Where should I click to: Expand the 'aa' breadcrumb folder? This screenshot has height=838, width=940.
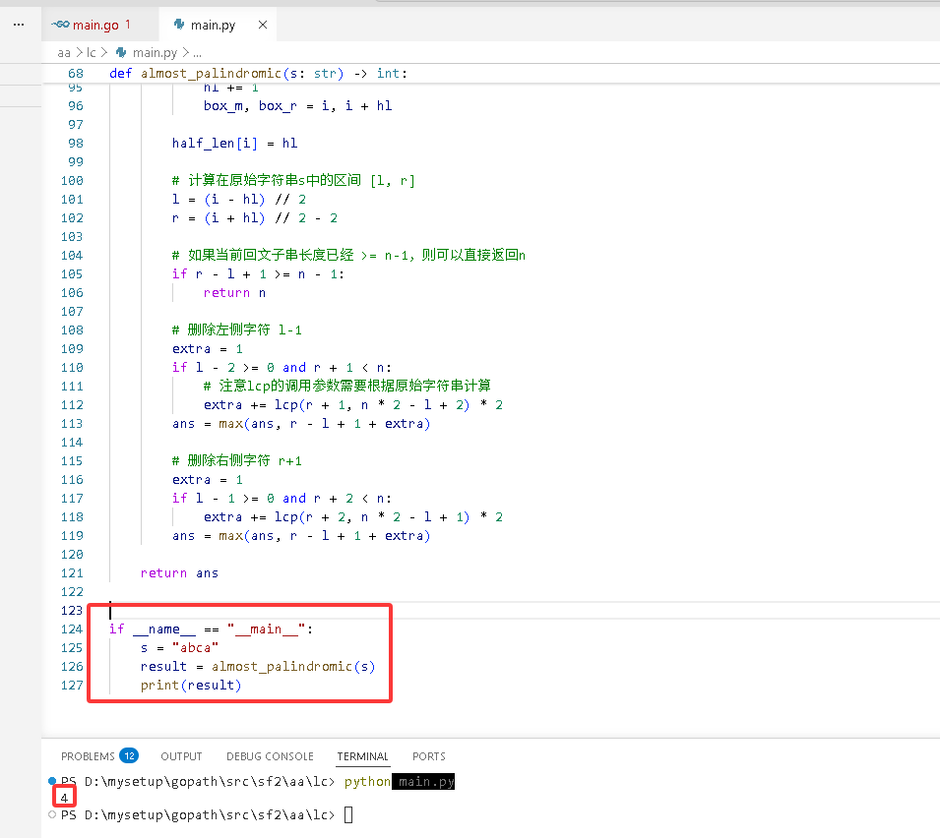coord(64,53)
